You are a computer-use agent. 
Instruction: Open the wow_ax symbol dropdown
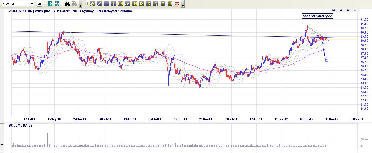pyautogui.click(x=32, y=4)
